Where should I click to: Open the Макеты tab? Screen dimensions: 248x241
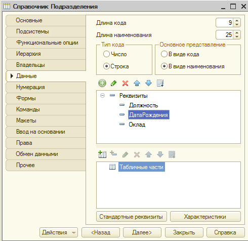[x=46, y=120]
